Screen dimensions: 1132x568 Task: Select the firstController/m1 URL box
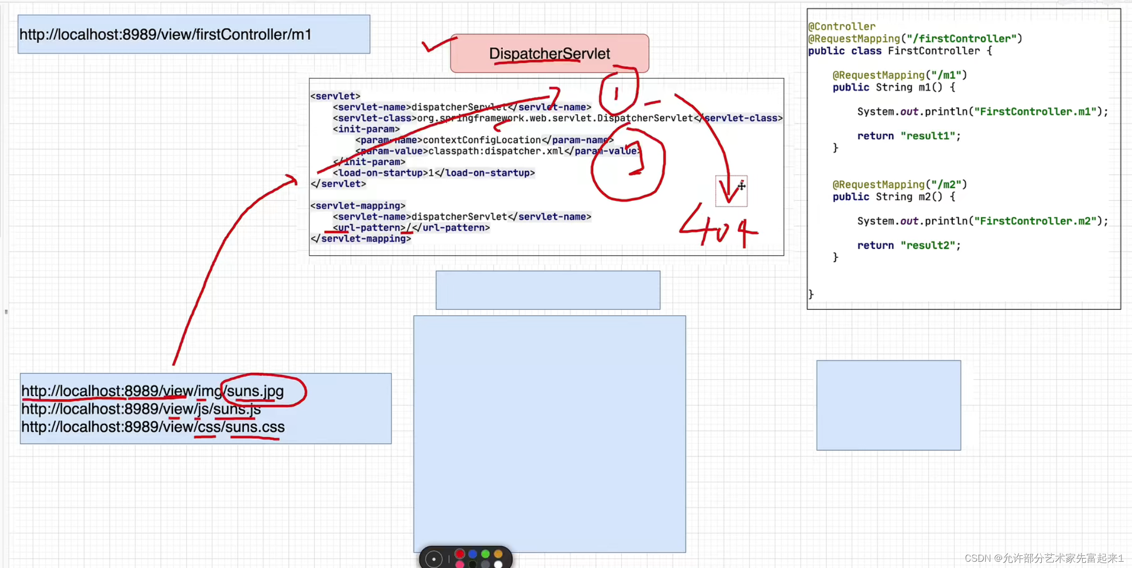pyautogui.click(x=193, y=35)
